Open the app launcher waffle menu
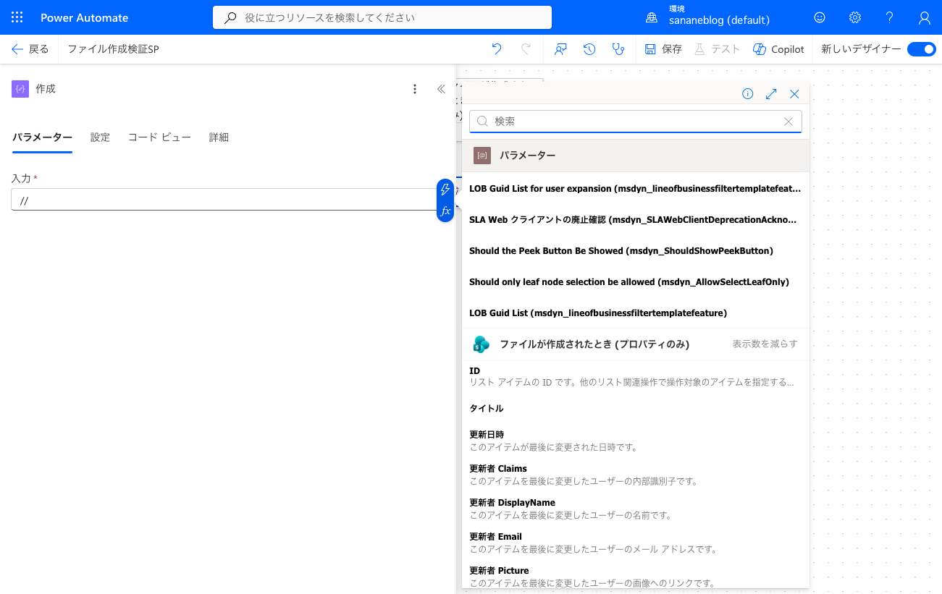942x594 pixels. [x=17, y=17]
